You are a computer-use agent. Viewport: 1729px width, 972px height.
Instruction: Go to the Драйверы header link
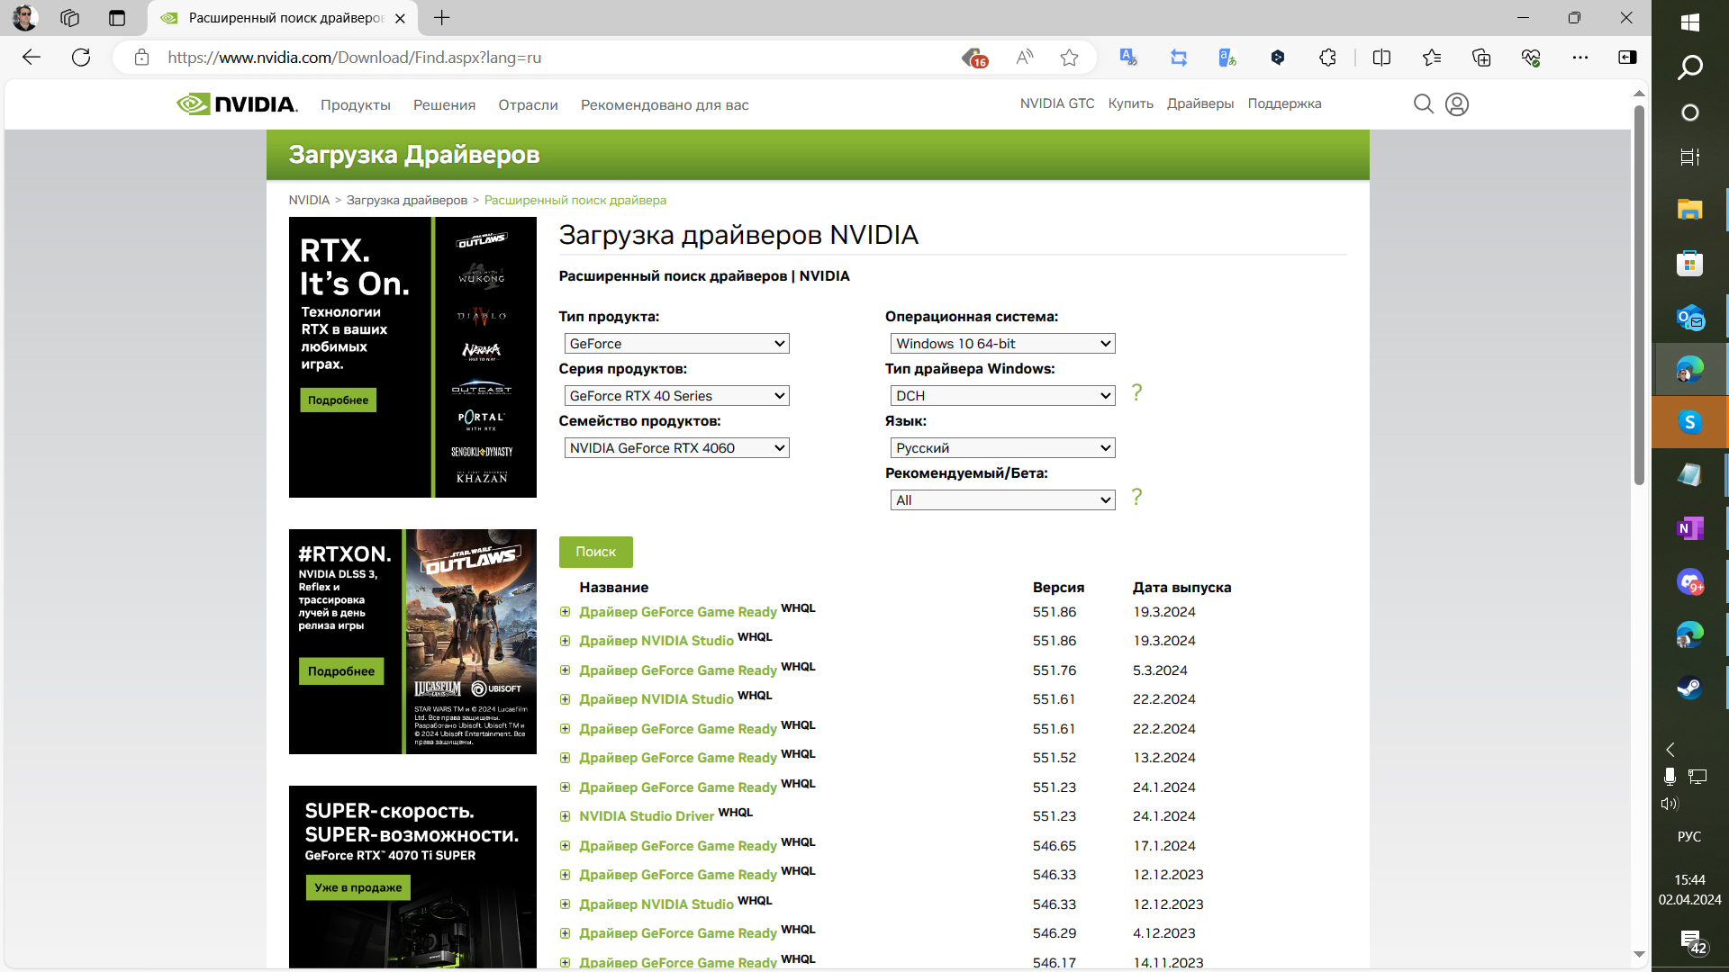pos(1200,103)
